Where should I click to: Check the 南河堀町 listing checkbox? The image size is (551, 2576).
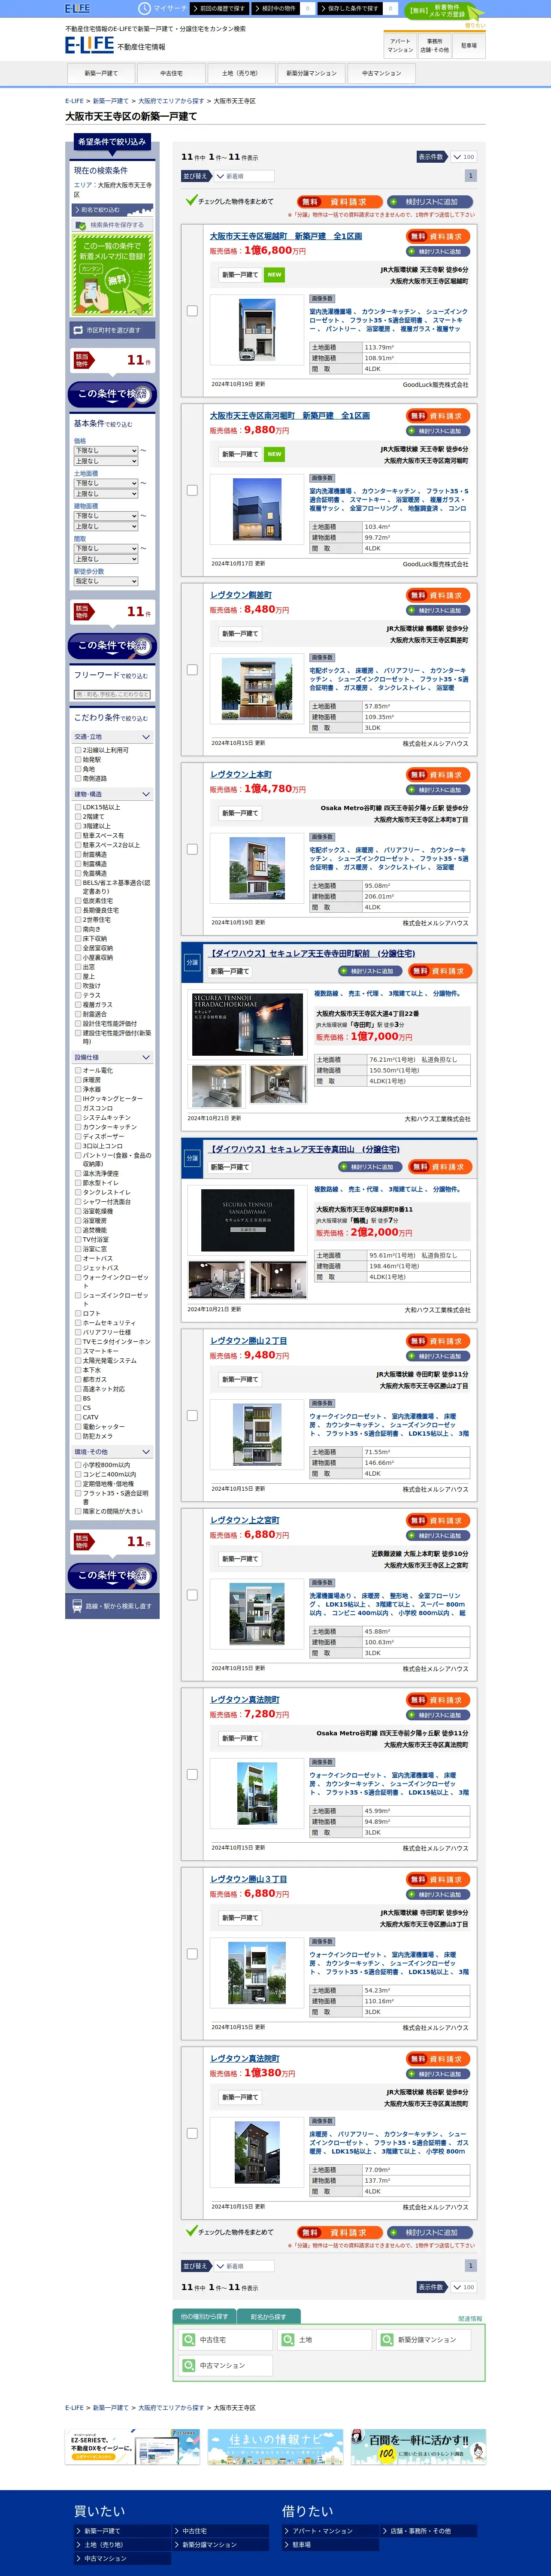tap(192, 490)
